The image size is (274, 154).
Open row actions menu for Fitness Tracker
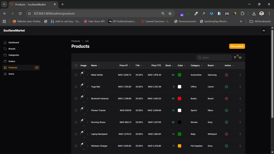(x=240, y=110)
